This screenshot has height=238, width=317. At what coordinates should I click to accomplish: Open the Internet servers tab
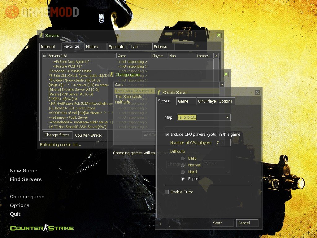coord(48,47)
